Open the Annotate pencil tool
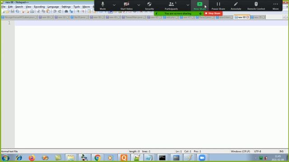The width and height of the screenshot is (289, 162). (x=236, y=5)
